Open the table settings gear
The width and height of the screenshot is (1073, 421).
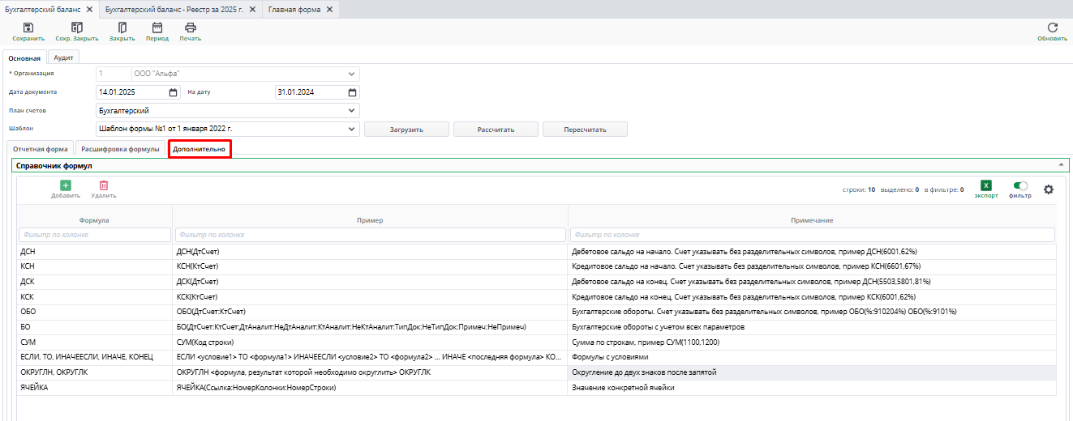tap(1048, 189)
